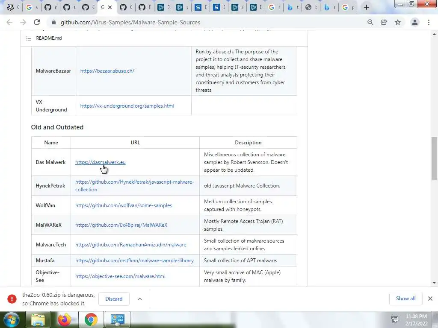The width and height of the screenshot is (438, 328).
Task: Select the 'MalwareBazaar' name cell
Action: tap(53, 71)
